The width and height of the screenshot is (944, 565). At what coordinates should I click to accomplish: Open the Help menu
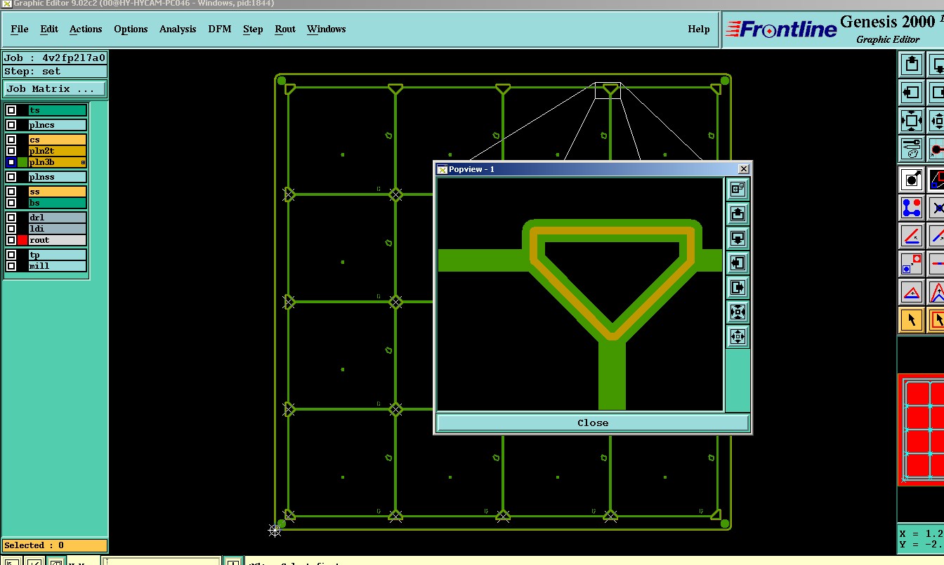698,29
